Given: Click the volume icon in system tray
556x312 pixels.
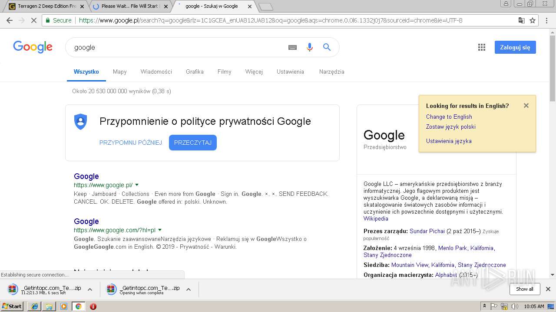Looking at the screenshot, I should (x=515, y=306).
